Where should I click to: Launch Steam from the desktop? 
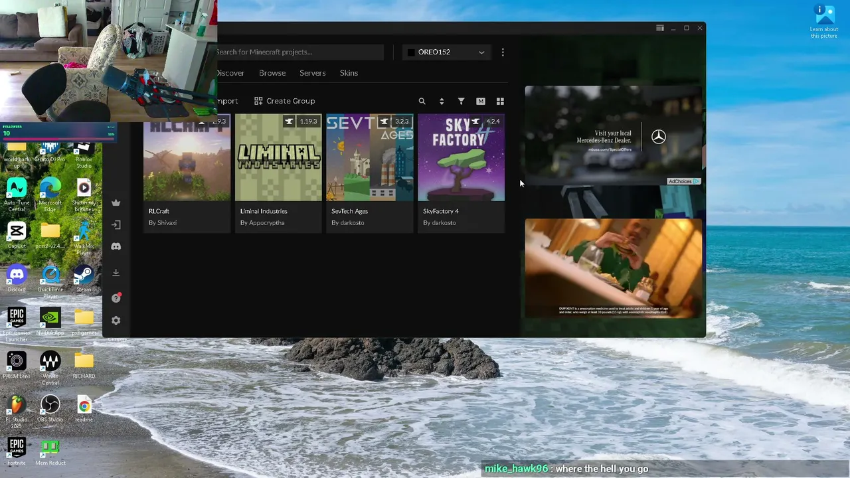(84, 279)
